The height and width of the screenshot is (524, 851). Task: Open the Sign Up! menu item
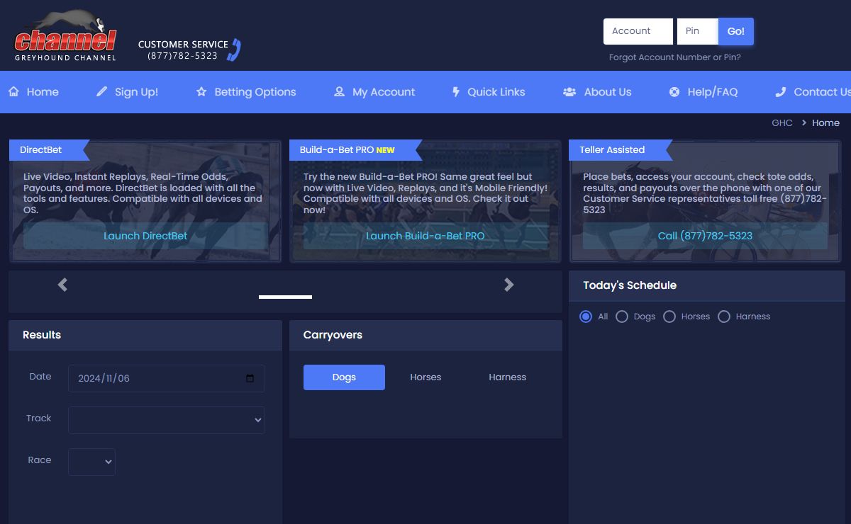click(x=127, y=92)
